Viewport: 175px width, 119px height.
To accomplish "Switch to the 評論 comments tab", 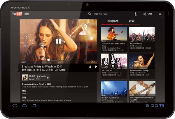I will pyautogui.click(x=132, y=21).
